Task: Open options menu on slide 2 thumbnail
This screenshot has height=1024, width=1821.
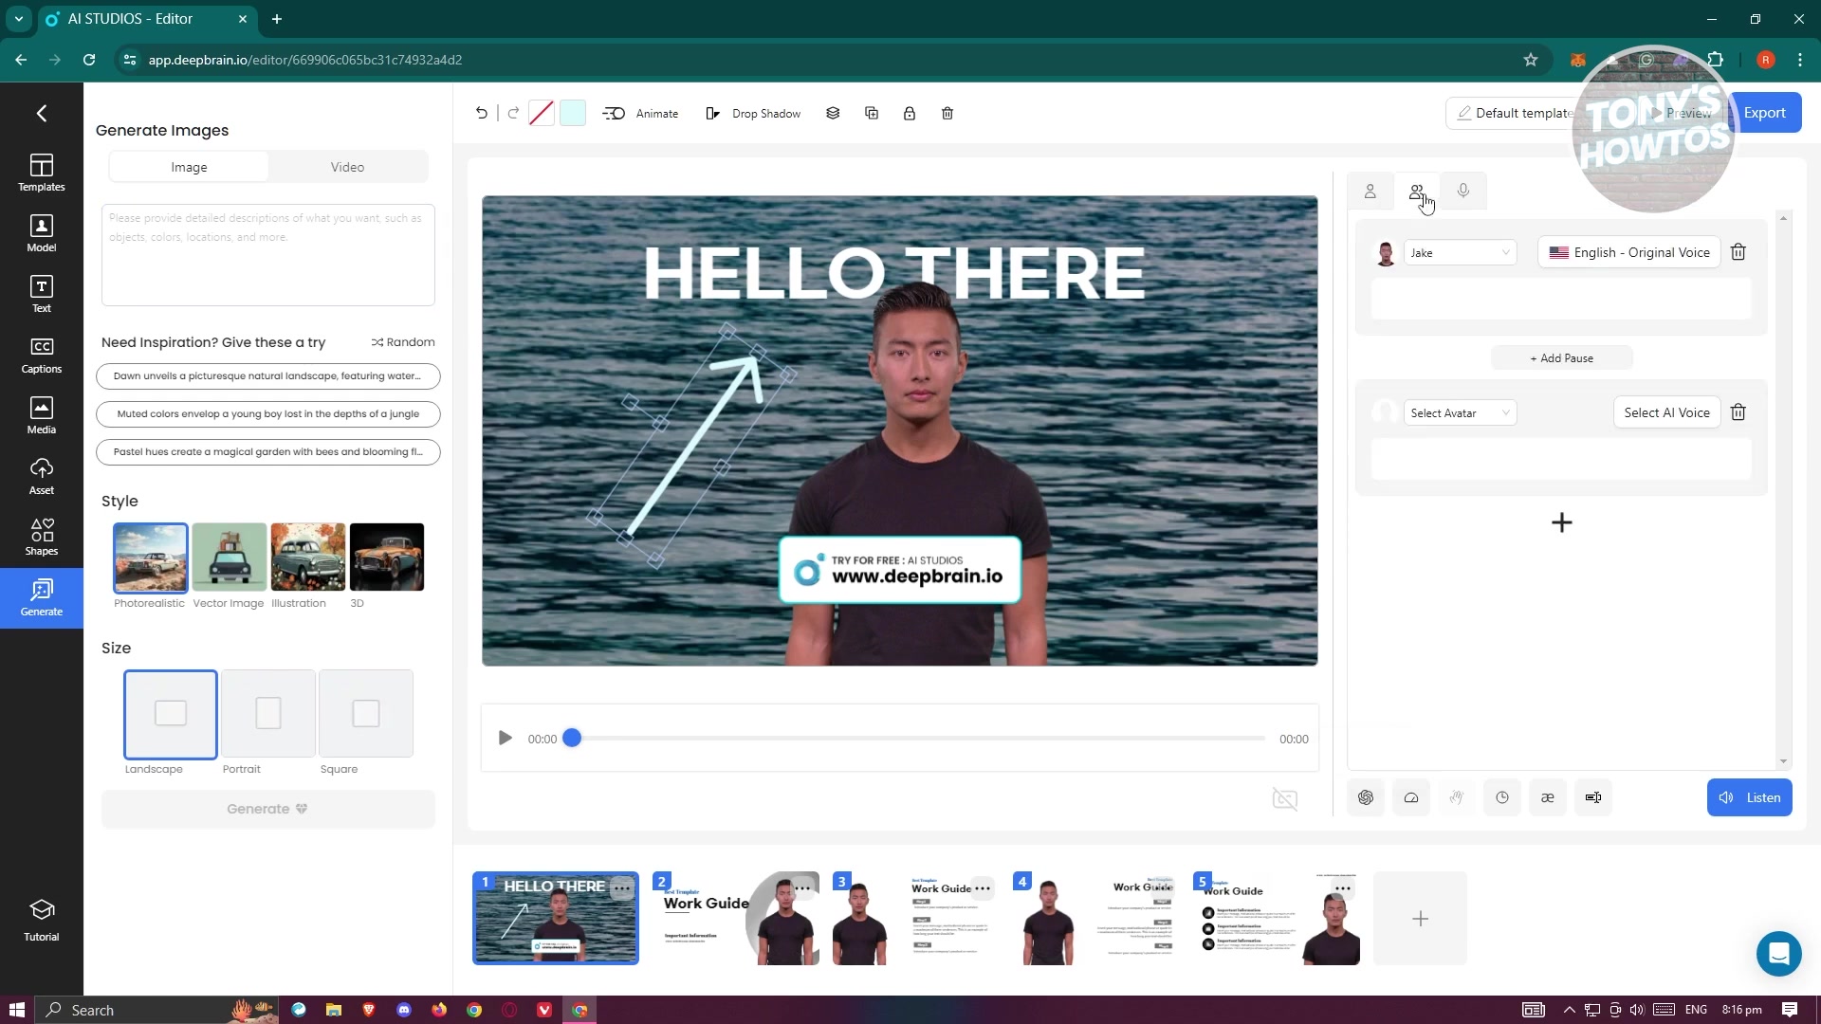Action: (802, 888)
